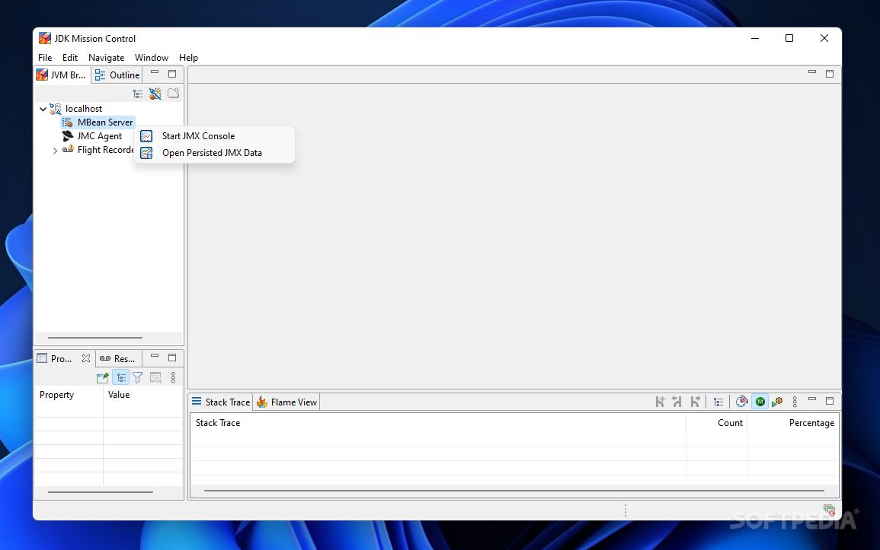Maximize the JVM Browser panel
The height and width of the screenshot is (550, 880).
pyautogui.click(x=172, y=73)
